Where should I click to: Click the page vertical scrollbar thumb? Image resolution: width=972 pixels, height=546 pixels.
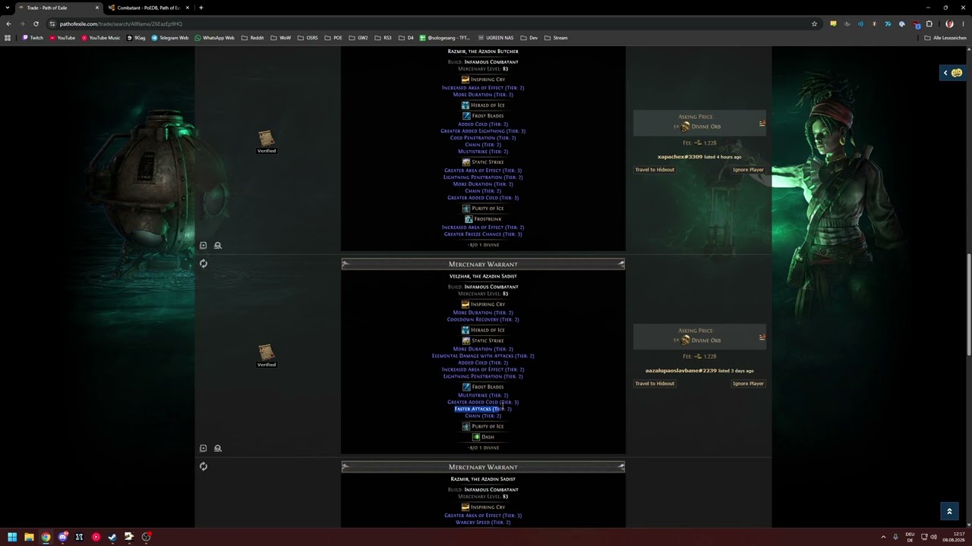click(969, 303)
